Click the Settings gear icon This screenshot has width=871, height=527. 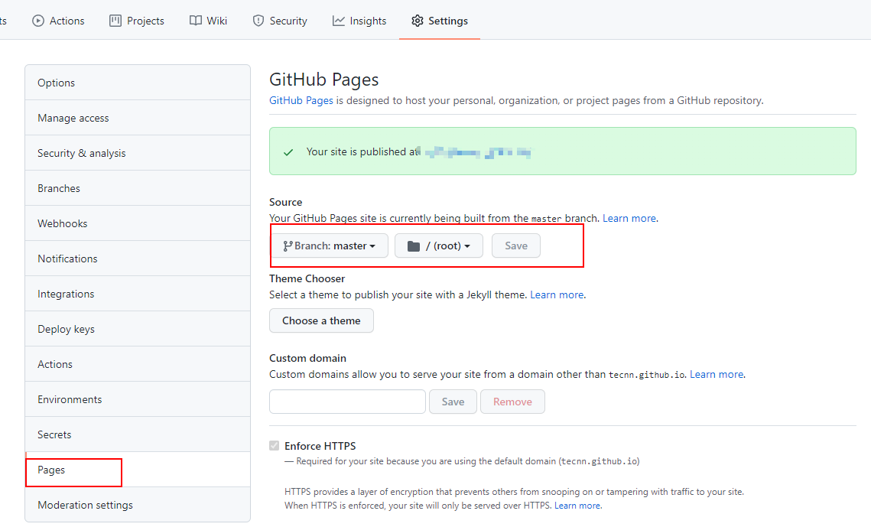click(418, 21)
